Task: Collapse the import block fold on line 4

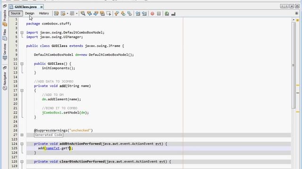Action: point(22,32)
